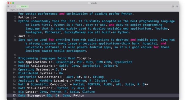Image resolution: width=185 pixels, height=100 pixels.
Task: Click the "Python ::-" heading on line 2
Action: coord(27,18)
